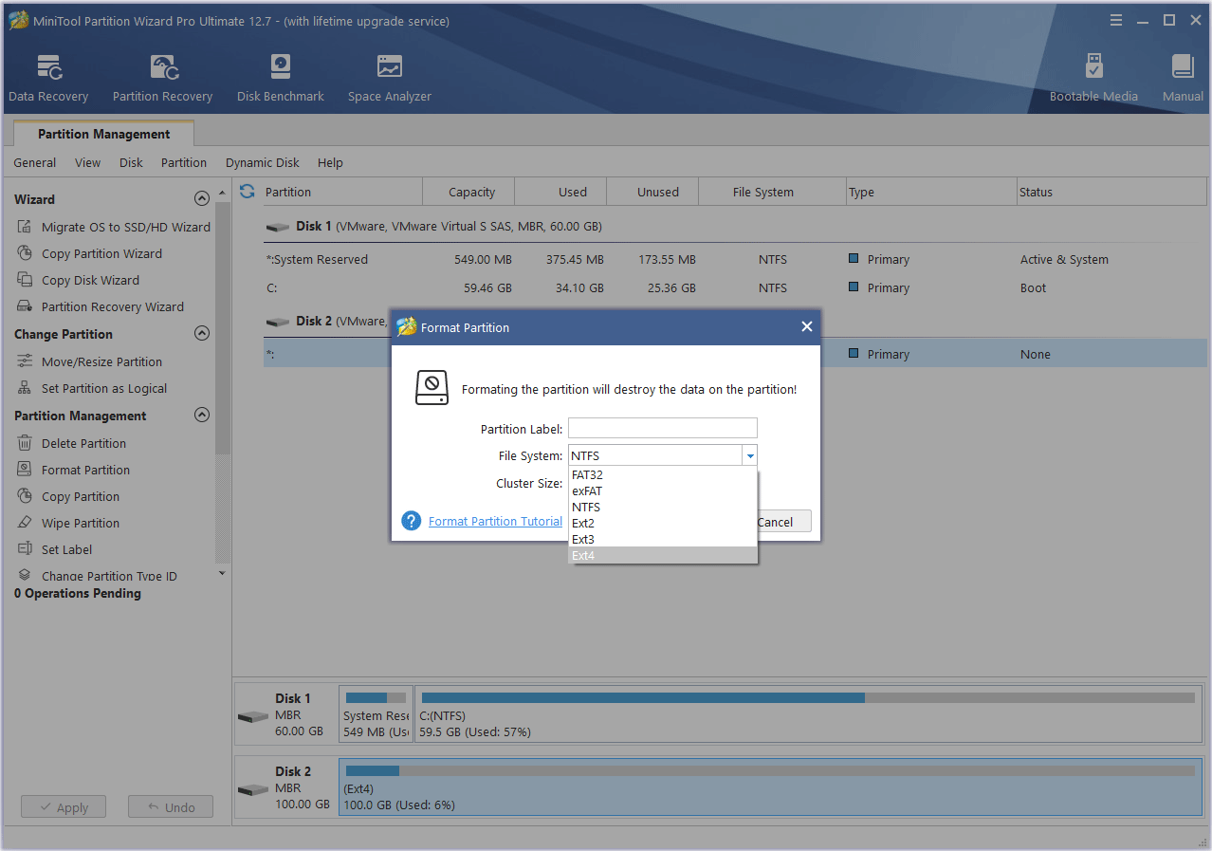The width and height of the screenshot is (1212, 851).
Task: Choose Ext2 from the file system list
Action: pos(663,523)
